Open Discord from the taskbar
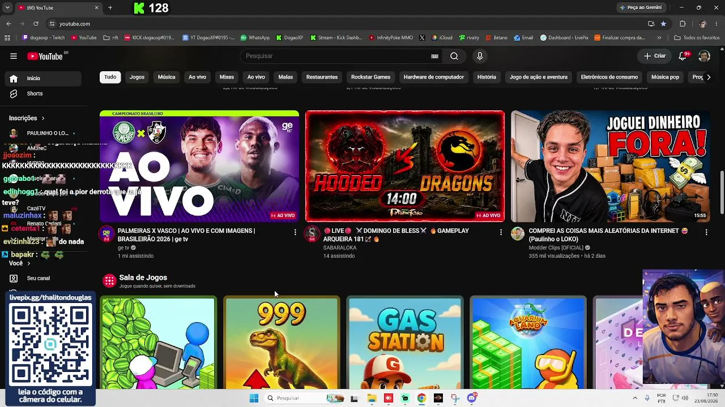 (x=472, y=398)
